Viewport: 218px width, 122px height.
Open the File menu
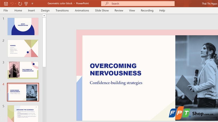point(6,11)
